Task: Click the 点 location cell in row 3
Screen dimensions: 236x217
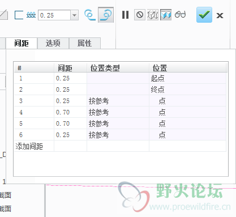Action: click(x=188, y=101)
